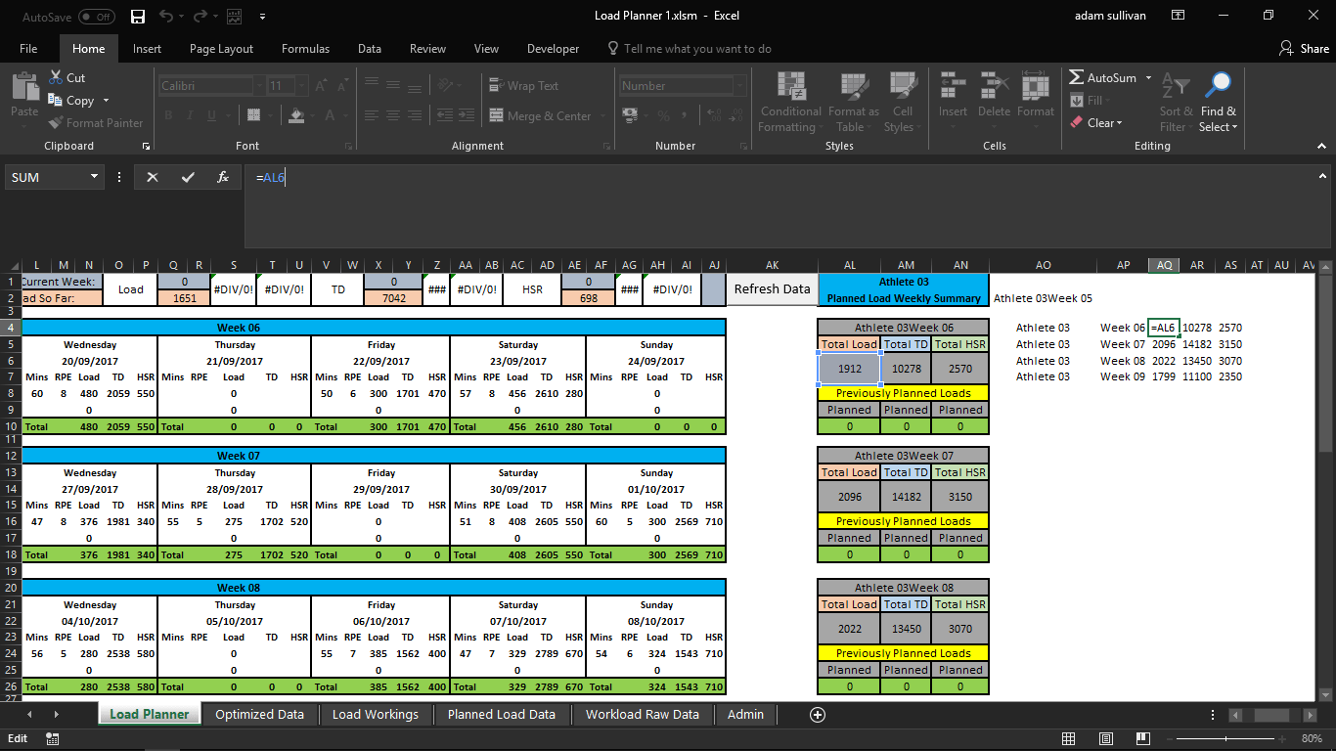Open the Copy dropdown arrow
The height and width of the screenshot is (751, 1336).
[x=106, y=101]
